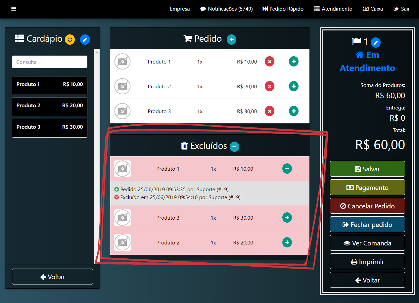Click the hamburger menu icon

[x=14, y=9]
